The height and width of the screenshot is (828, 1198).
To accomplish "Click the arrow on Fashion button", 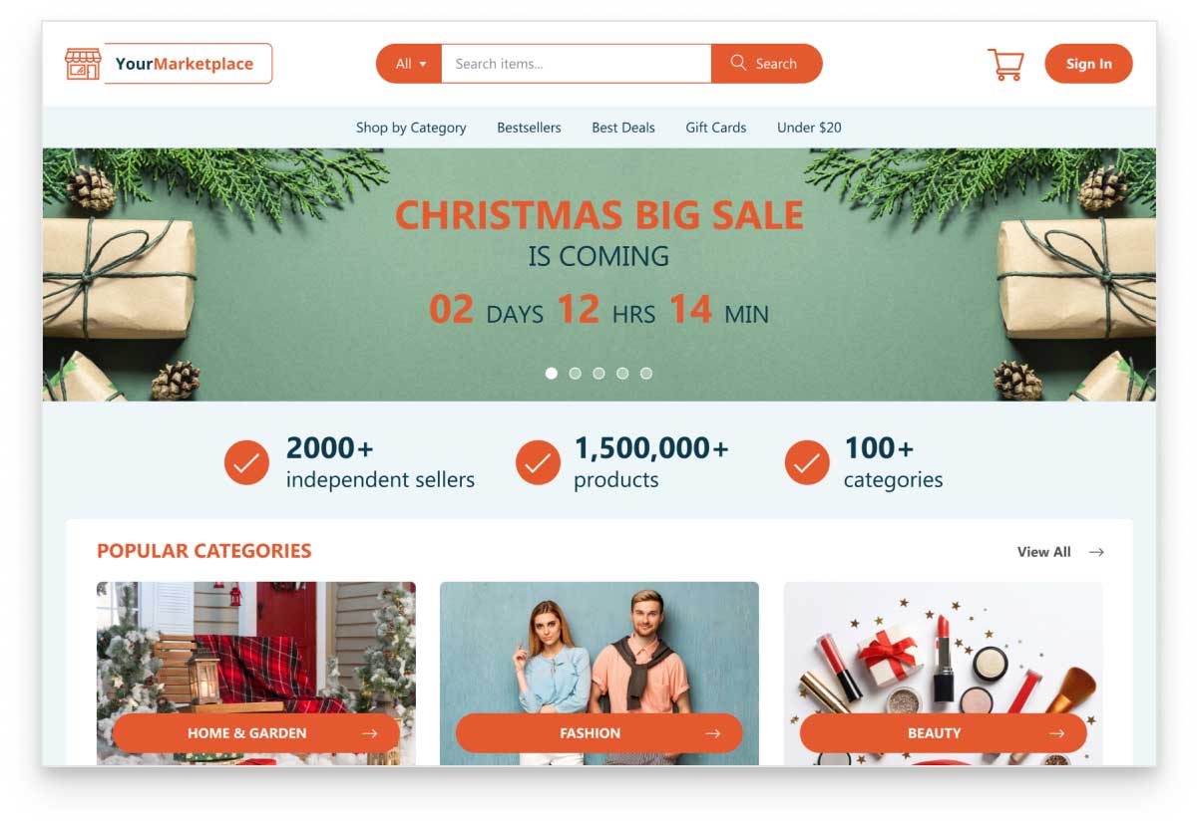I will 712,733.
